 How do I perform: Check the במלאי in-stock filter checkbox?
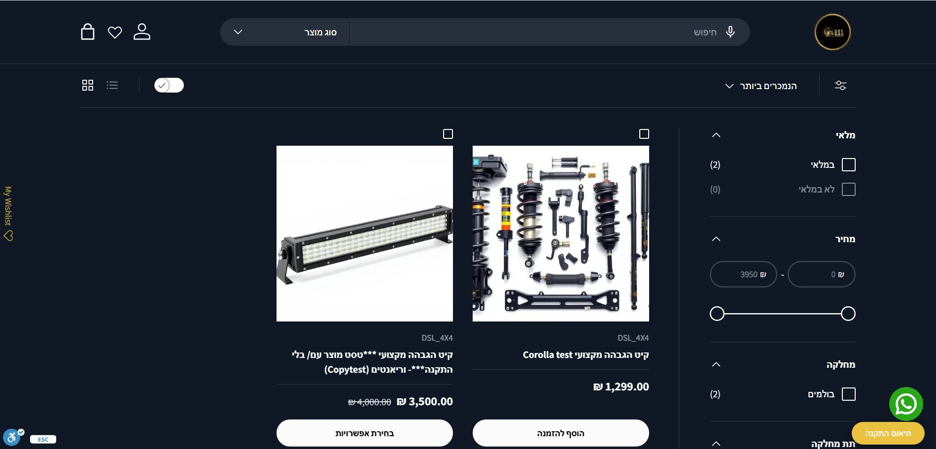coord(849,164)
